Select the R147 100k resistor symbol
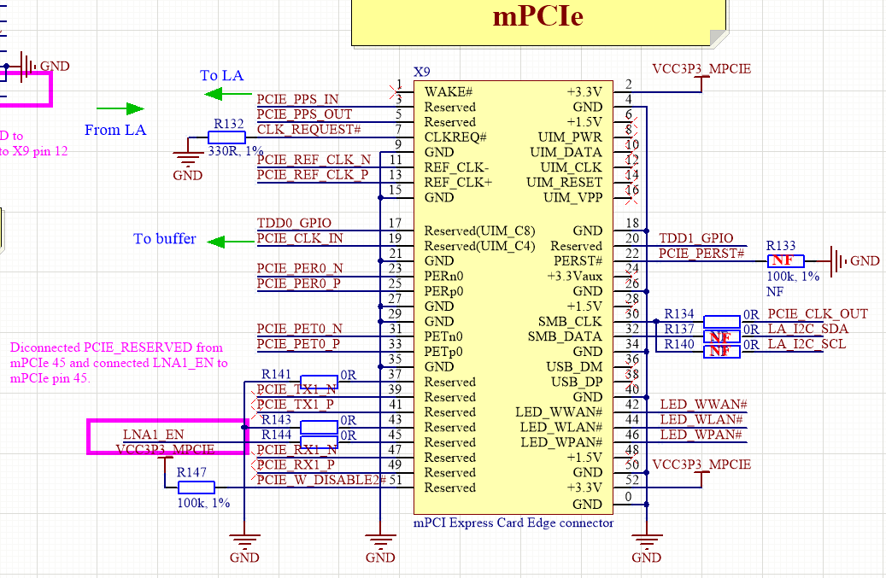 [196, 488]
